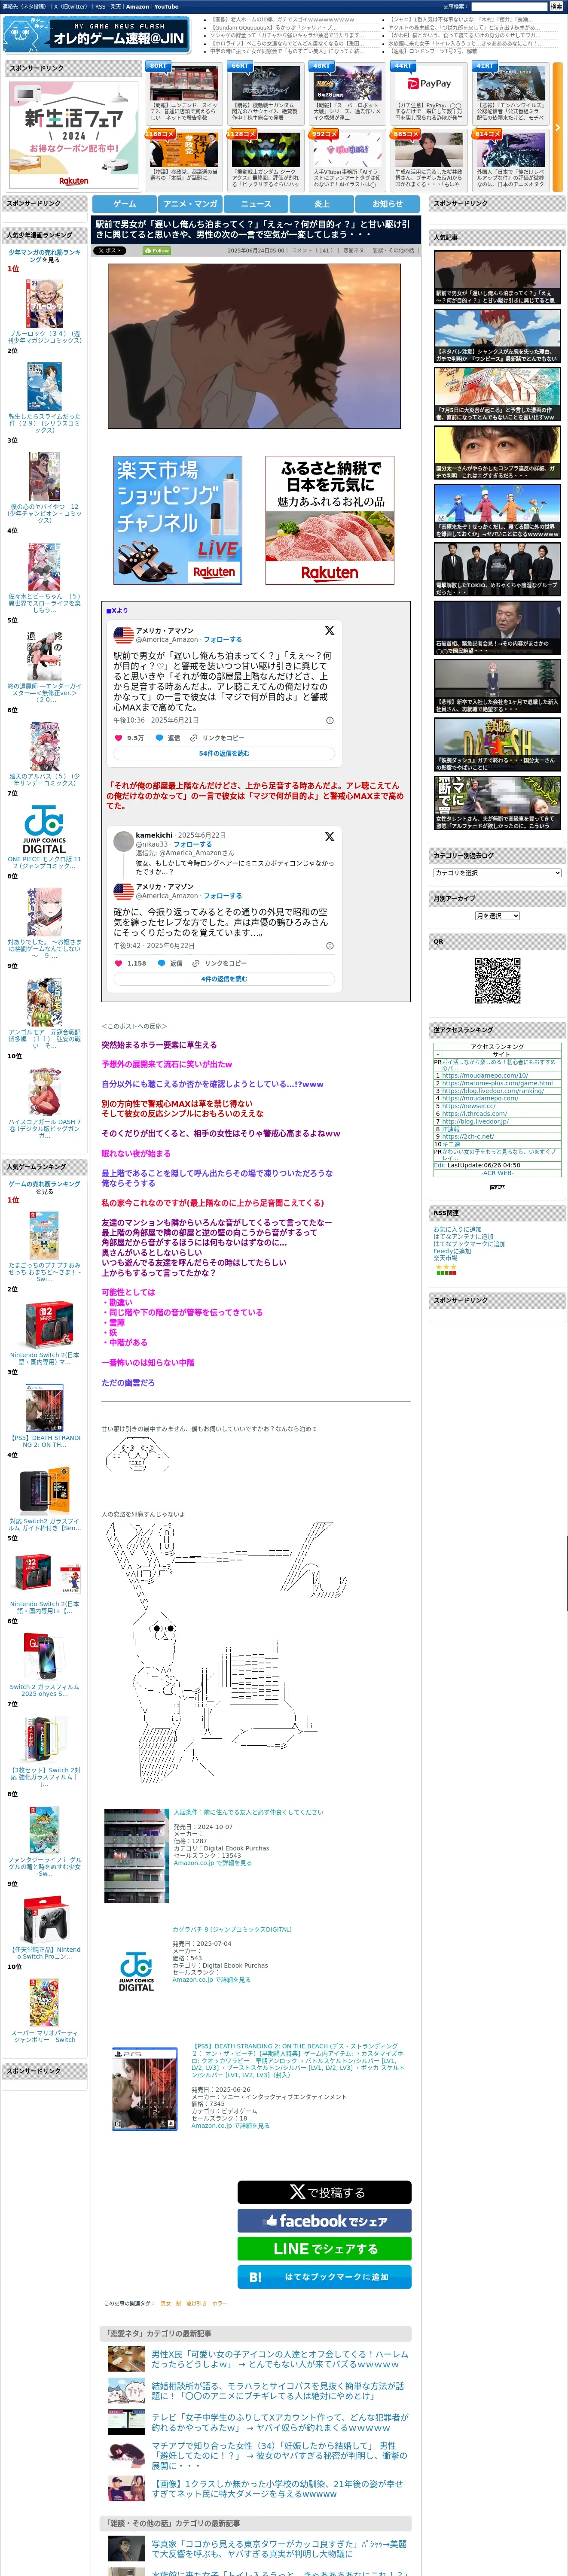Click the お気に入りに追加 link
Viewport: 568px width, 2576px height.
click(x=457, y=1229)
